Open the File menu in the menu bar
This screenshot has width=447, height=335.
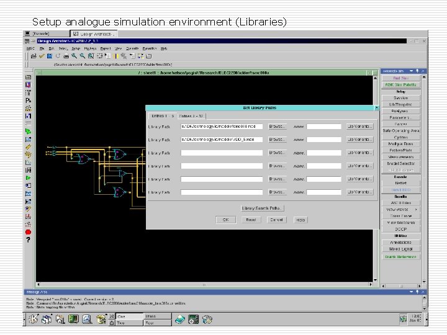click(42, 48)
